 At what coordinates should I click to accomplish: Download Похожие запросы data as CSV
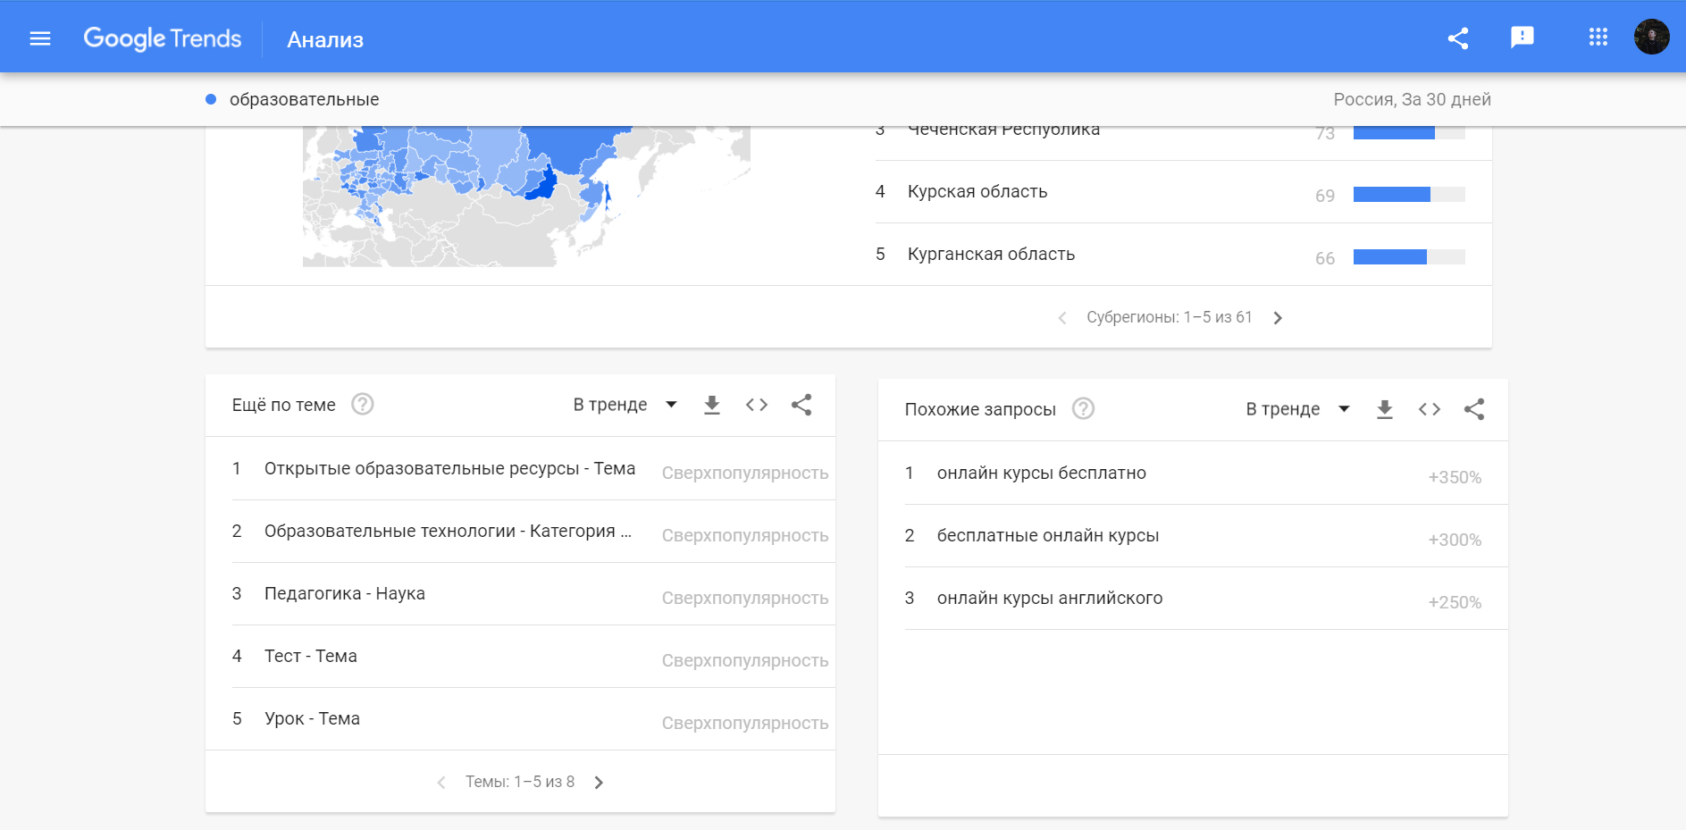[1385, 410]
